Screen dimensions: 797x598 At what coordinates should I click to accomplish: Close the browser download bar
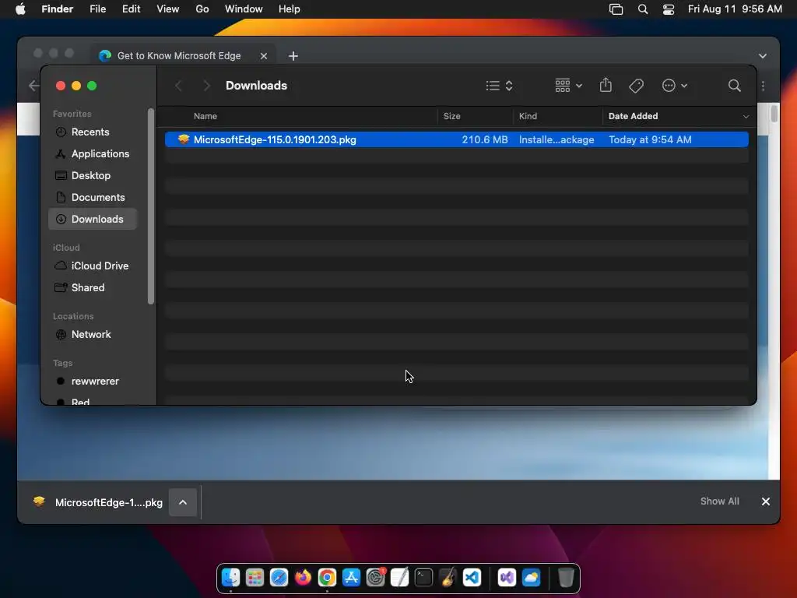[x=766, y=502]
